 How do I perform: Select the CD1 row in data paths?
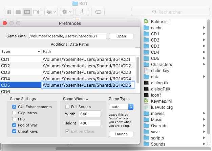[x=67, y=59]
